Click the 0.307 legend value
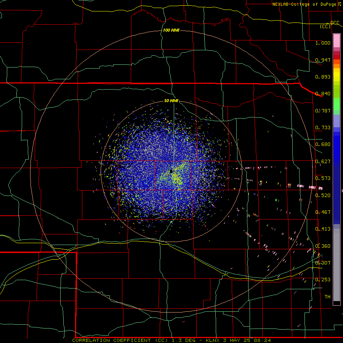Image resolution: width=343 pixels, height=343 pixels. point(323,263)
